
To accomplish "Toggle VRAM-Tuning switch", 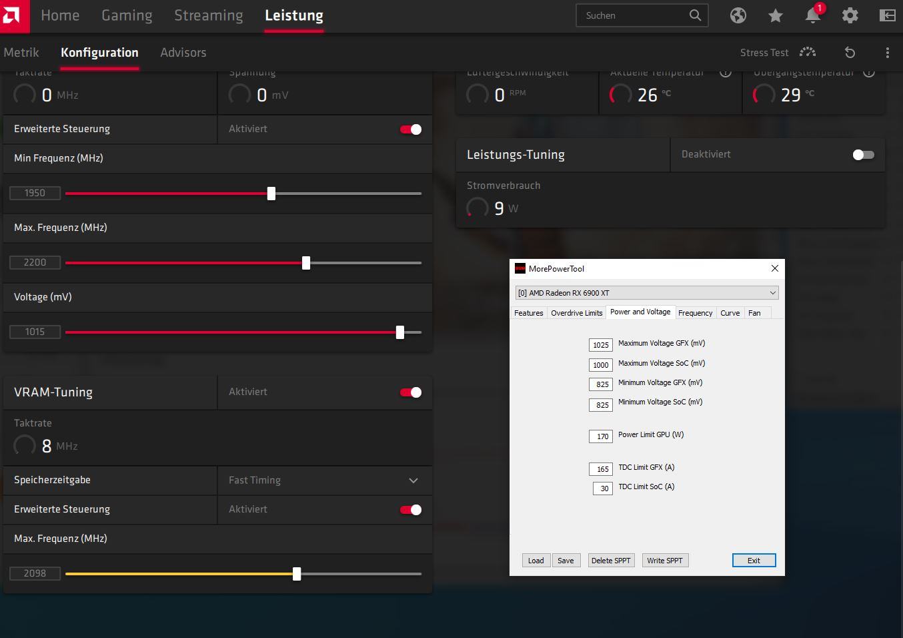I will point(411,392).
